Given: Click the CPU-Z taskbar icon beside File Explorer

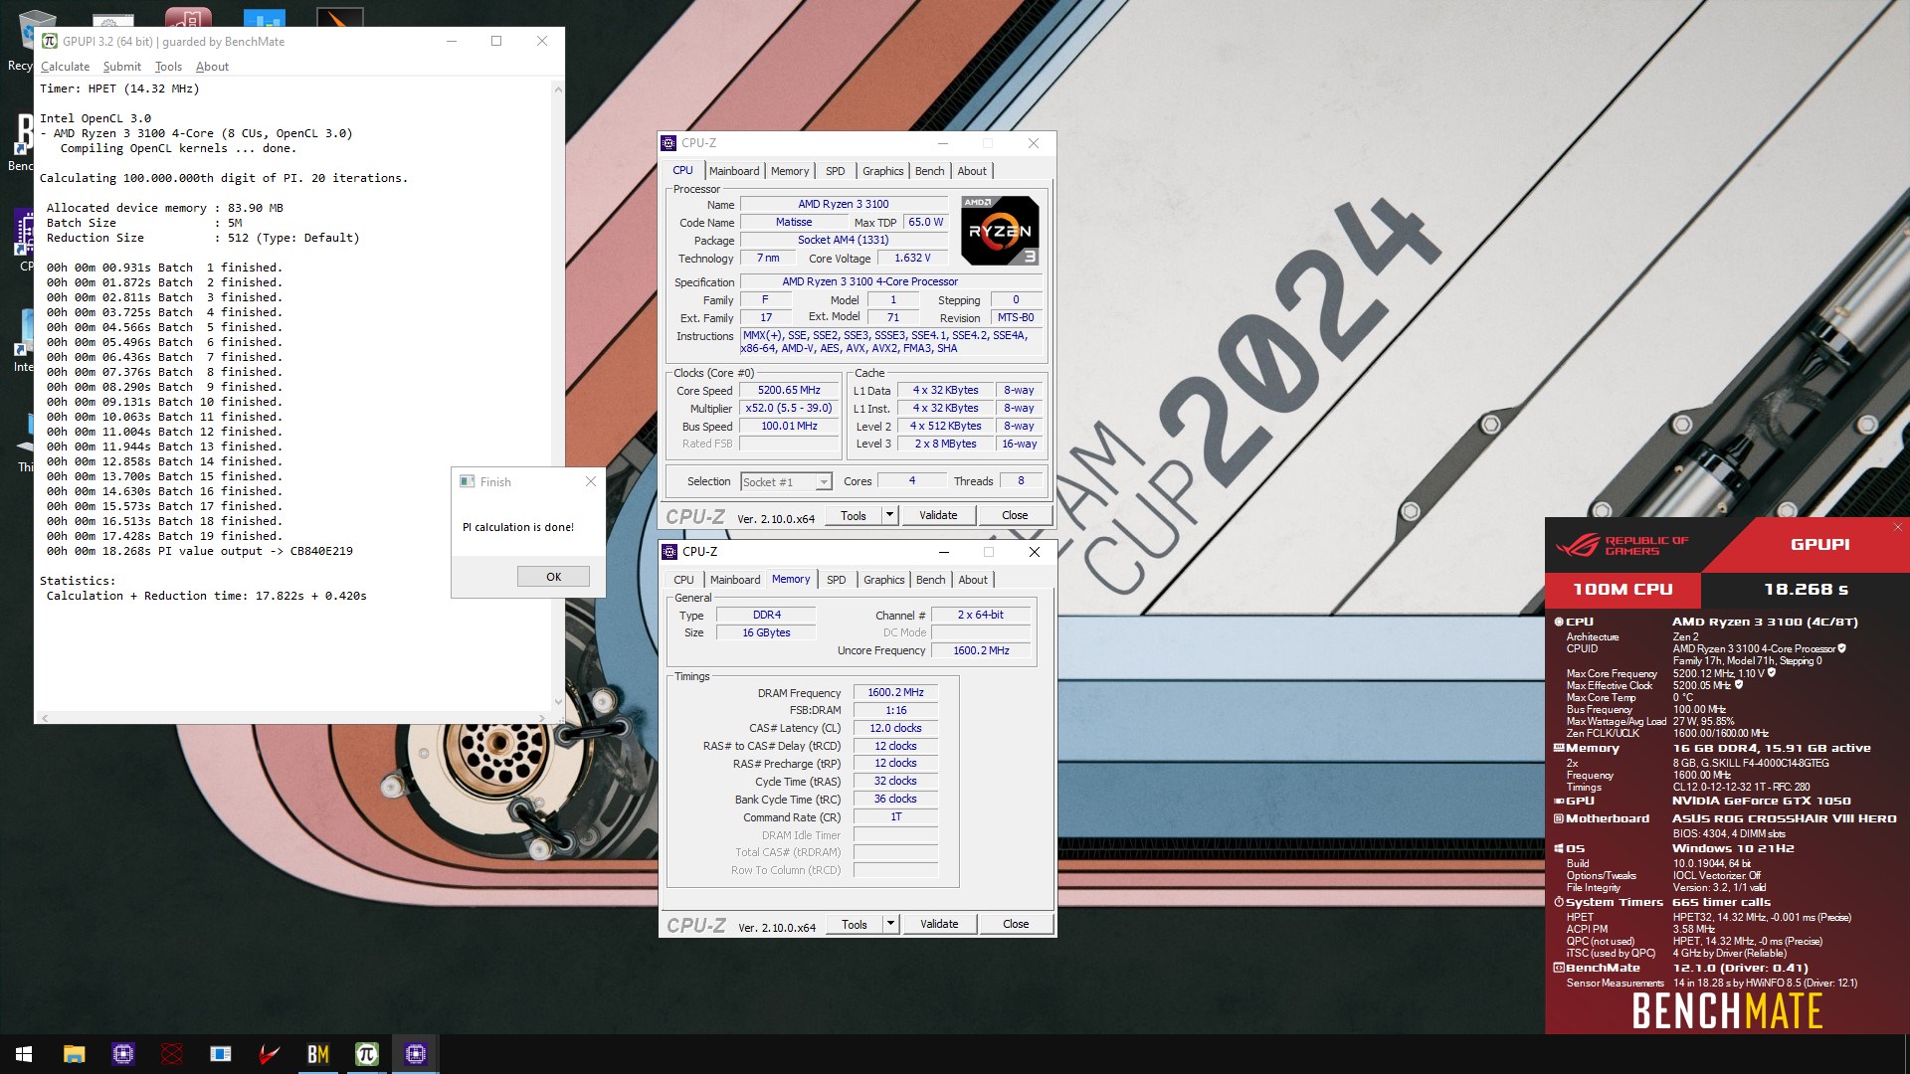Looking at the screenshot, I should [123, 1054].
